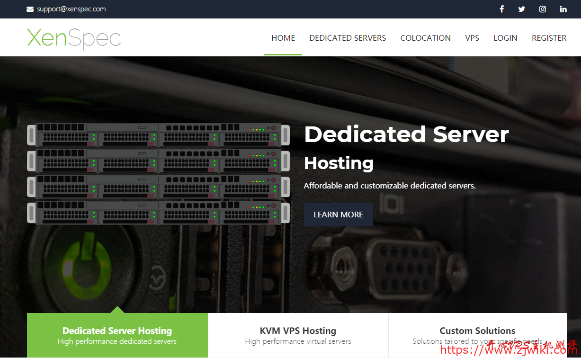Open the DEDICATED SERVERS menu item
581x358 pixels.
(x=348, y=38)
